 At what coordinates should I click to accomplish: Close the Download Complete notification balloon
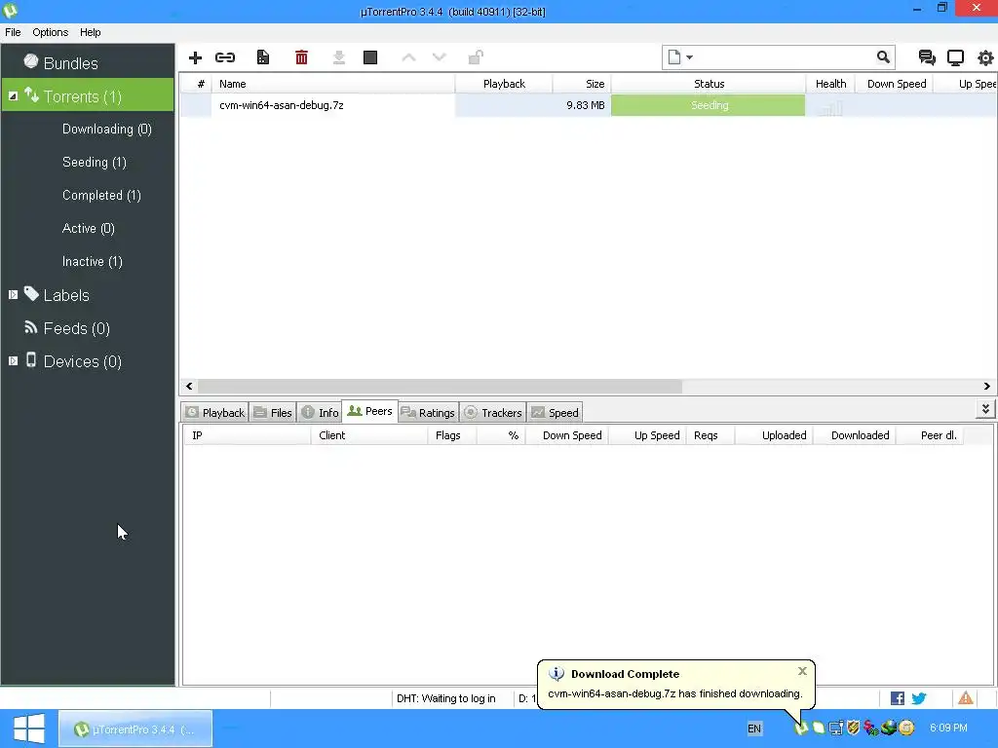point(802,671)
